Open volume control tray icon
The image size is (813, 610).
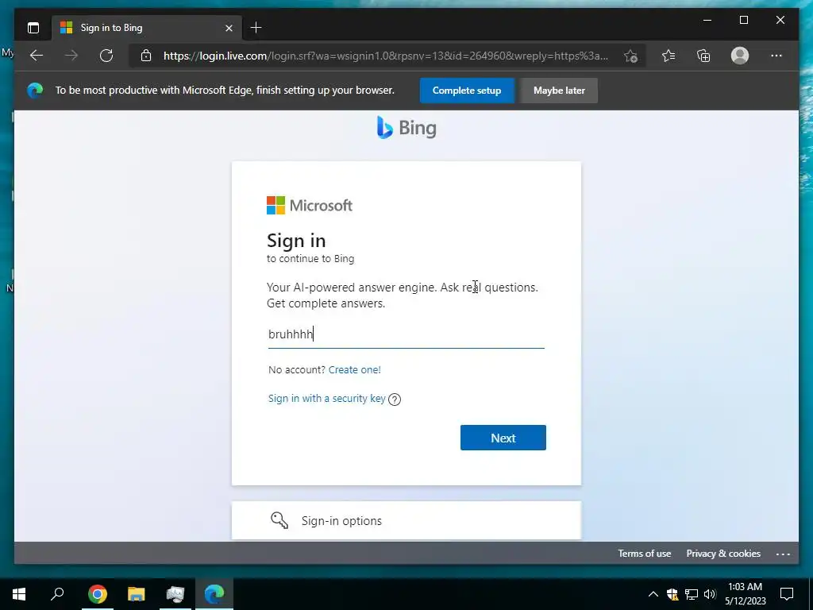(710, 594)
